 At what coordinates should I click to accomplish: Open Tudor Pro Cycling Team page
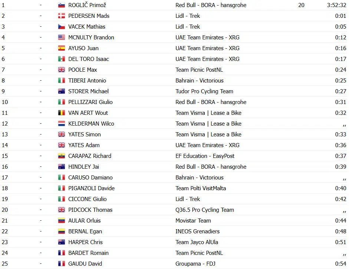point(204,91)
